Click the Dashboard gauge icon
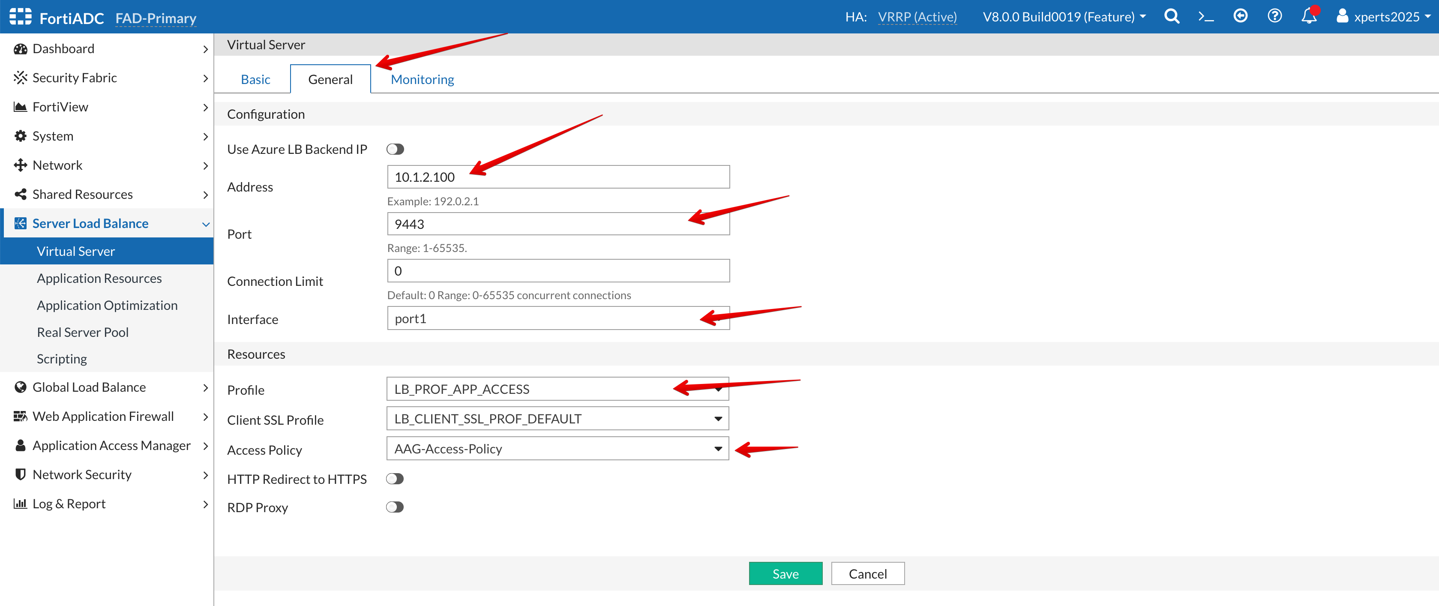The width and height of the screenshot is (1439, 606). coord(21,49)
